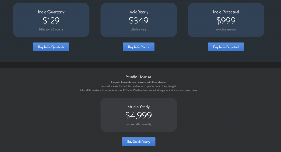Click the $999 price figure
281x152 pixels.
pos(226,20)
